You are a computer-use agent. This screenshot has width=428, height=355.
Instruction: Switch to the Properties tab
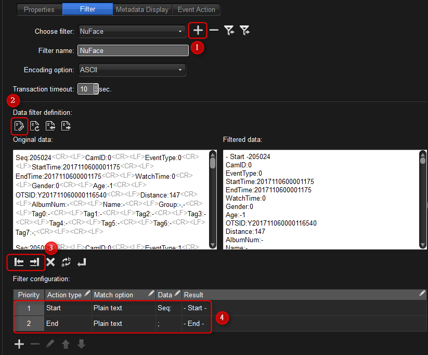coord(39,9)
